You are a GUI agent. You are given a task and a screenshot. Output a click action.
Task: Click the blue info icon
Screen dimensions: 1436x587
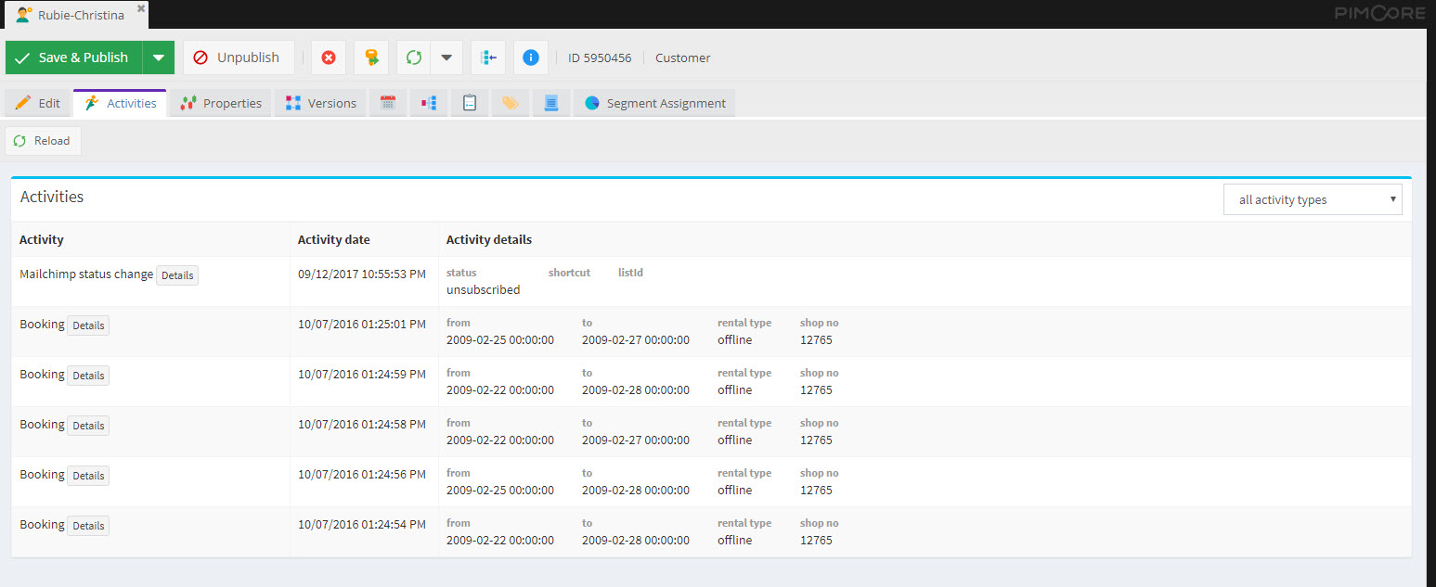pos(531,57)
